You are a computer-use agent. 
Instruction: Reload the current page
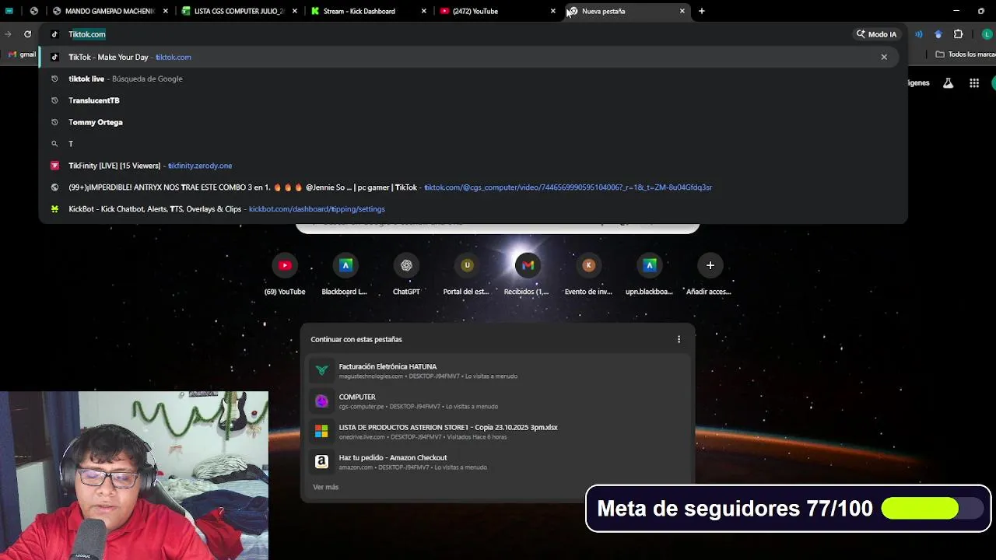coord(27,34)
